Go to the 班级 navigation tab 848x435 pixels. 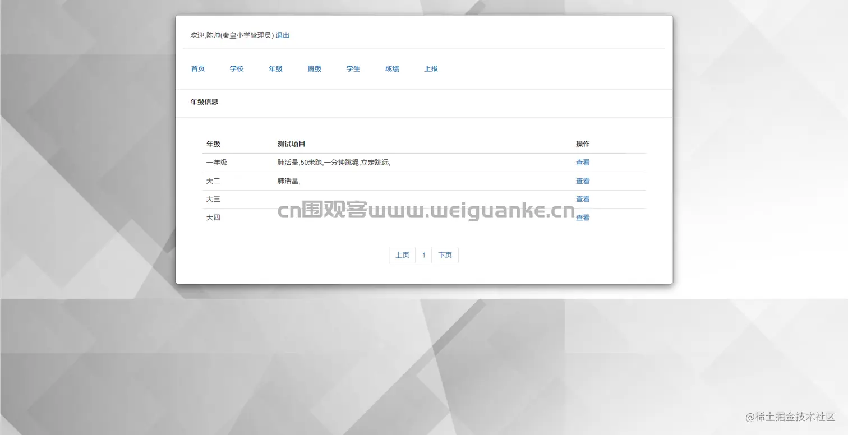point(315,69)
